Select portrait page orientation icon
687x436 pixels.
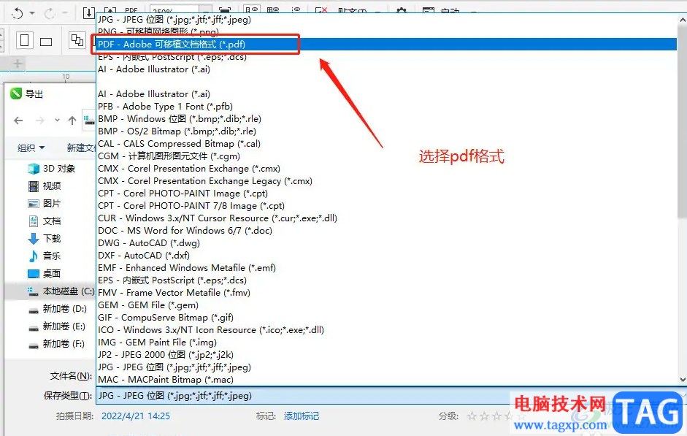25,41
